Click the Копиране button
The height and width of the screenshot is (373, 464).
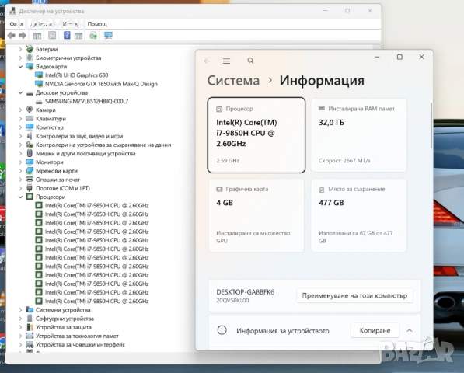(375, 330)
